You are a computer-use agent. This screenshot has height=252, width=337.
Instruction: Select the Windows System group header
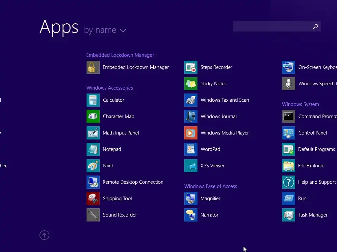(300, 104)
